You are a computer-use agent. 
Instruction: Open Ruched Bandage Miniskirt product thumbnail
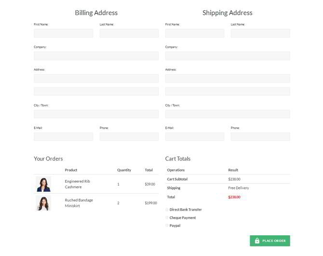point(43,203)
